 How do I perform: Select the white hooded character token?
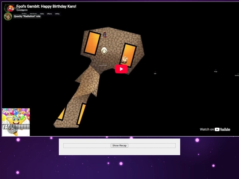click(x=104, y=51)
